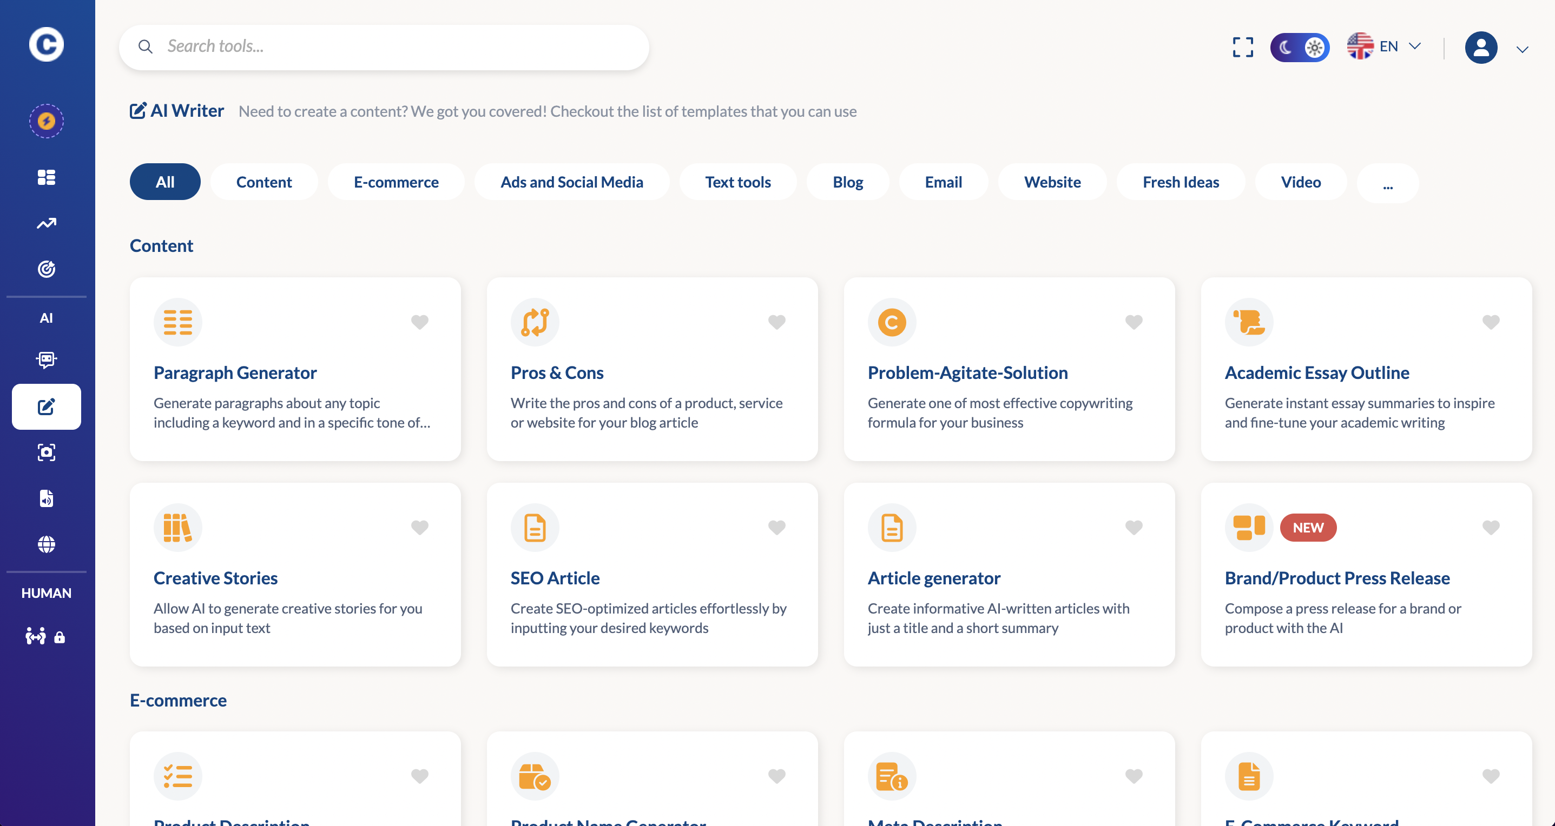
Task: Switch to the E-commerce category tab
Action: coord(396,182)
